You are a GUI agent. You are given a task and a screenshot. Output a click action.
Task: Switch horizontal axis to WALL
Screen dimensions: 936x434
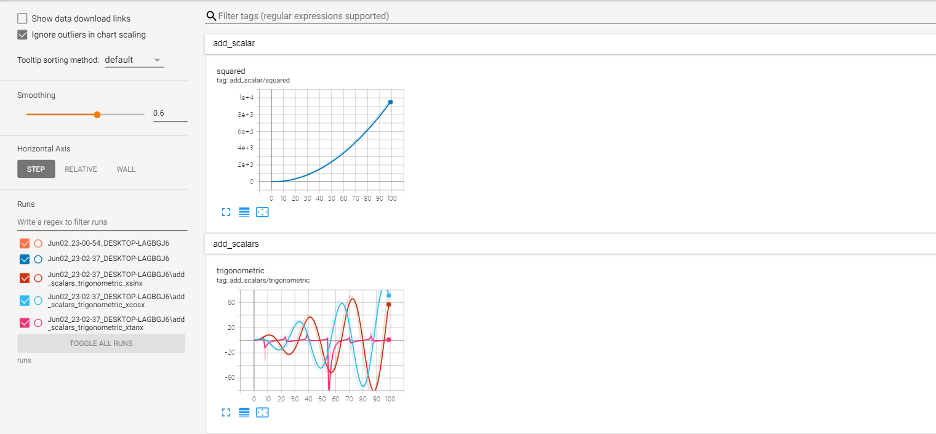(x=126, y=169)
